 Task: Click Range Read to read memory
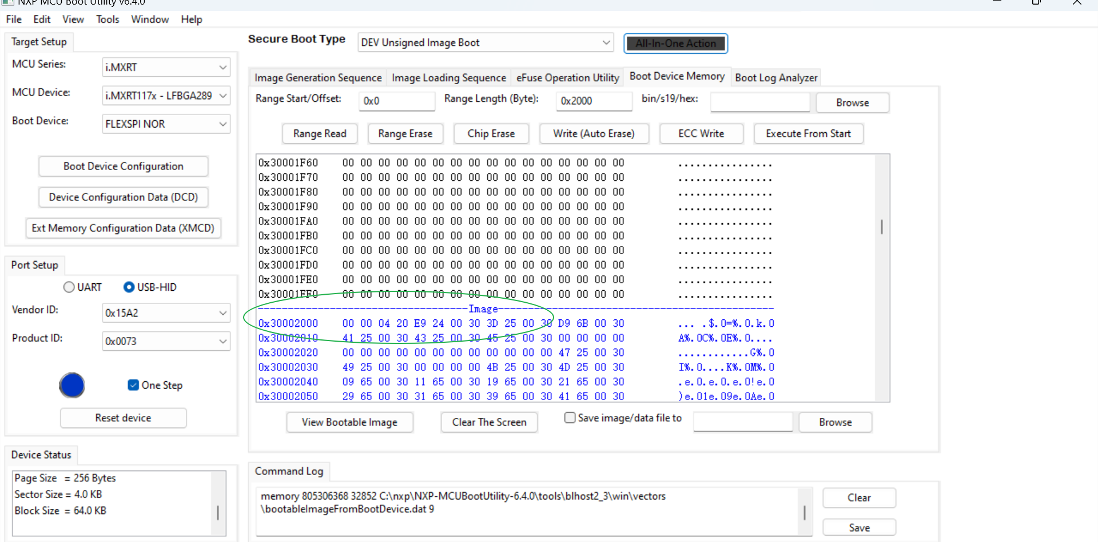click(320, 133)
